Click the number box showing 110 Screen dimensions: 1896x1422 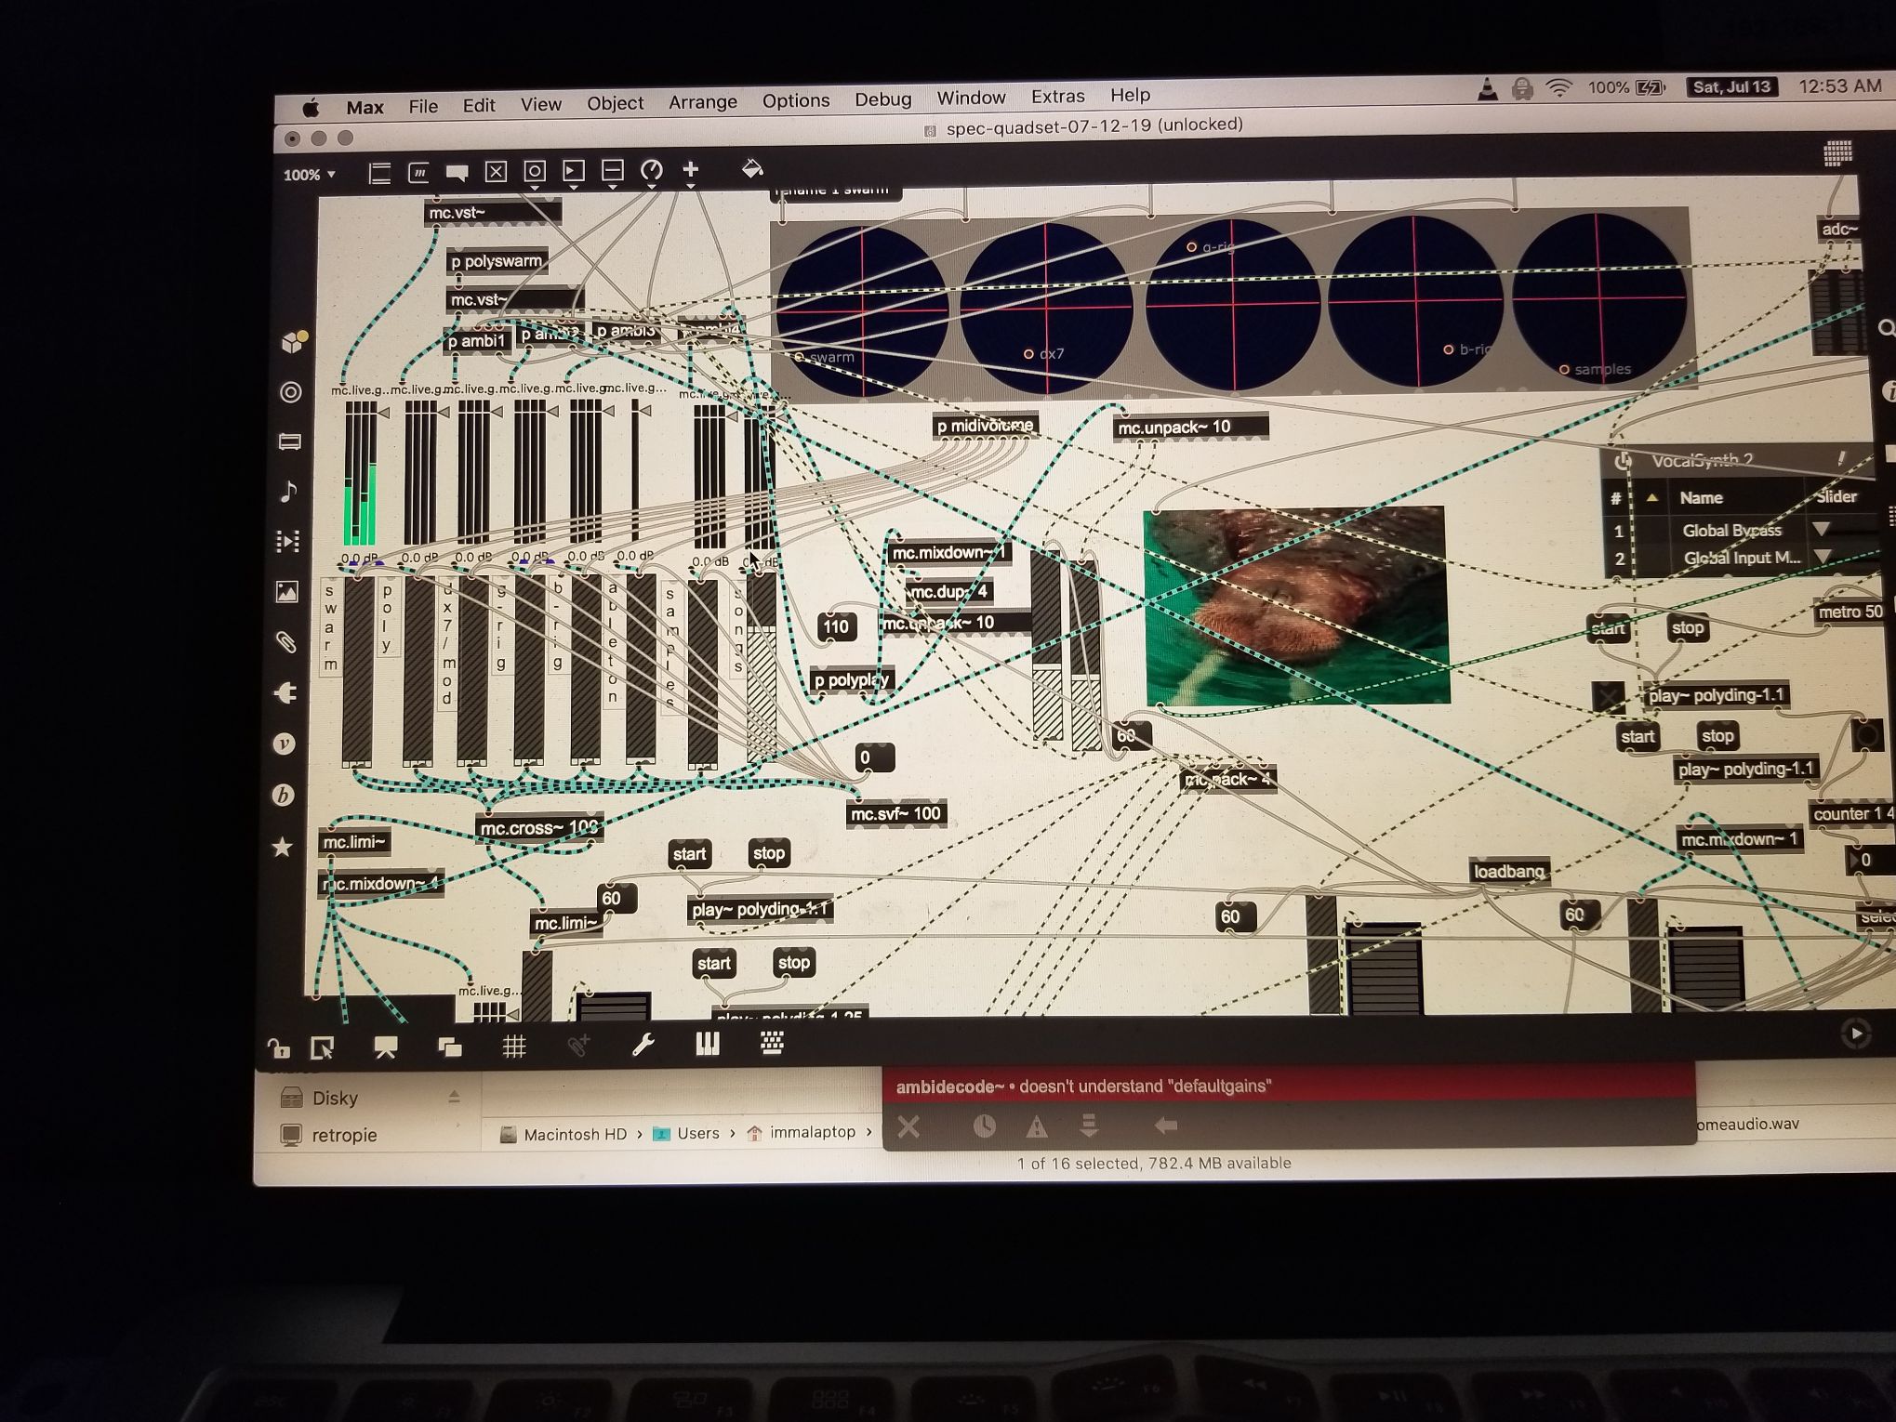click(836, 626)
